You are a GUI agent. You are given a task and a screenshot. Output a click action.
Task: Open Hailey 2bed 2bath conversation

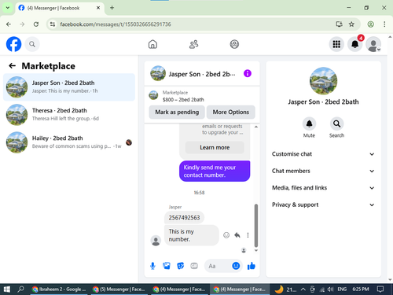[x=69, y=142]
